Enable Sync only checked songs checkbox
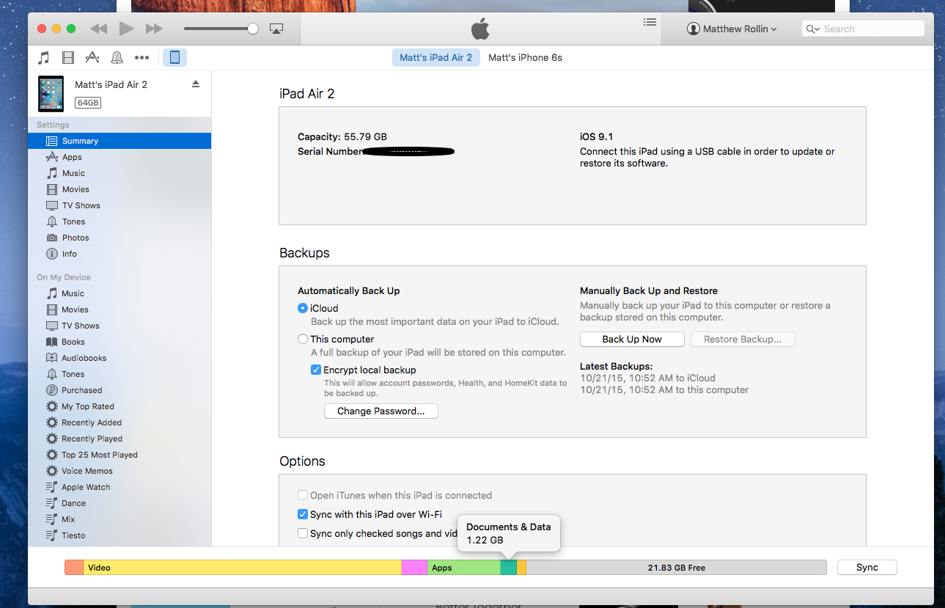 click(302, 534)
